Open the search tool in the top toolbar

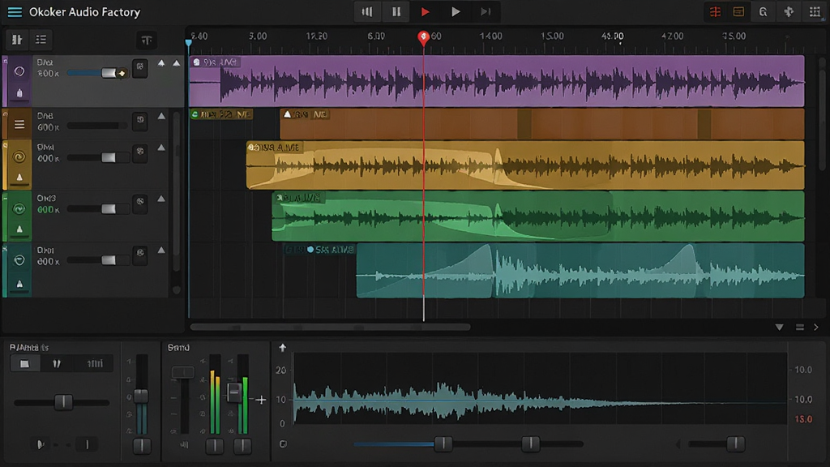(763, 11)
